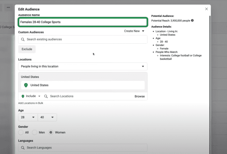The width and height of the screenshot is (227, 154).
Task: Select the All gender radio button
Action: point(21,132)
